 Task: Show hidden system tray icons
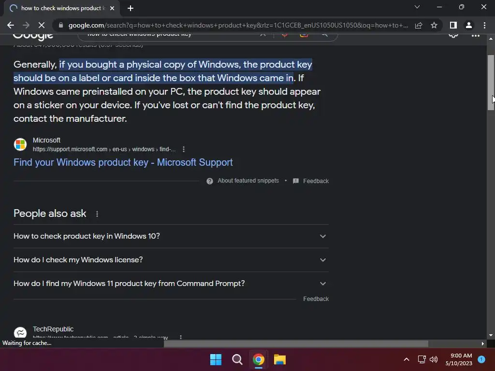(x=407, y=359)
